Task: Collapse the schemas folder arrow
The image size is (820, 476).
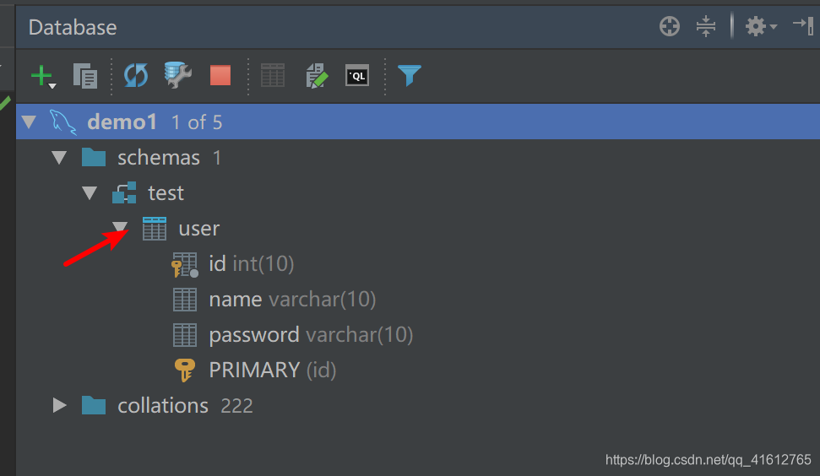Action: (x=59, y=157)
